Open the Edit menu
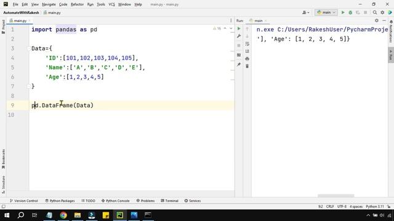The height and width of the screenshot is (221, 394). [x=25, y=4]
